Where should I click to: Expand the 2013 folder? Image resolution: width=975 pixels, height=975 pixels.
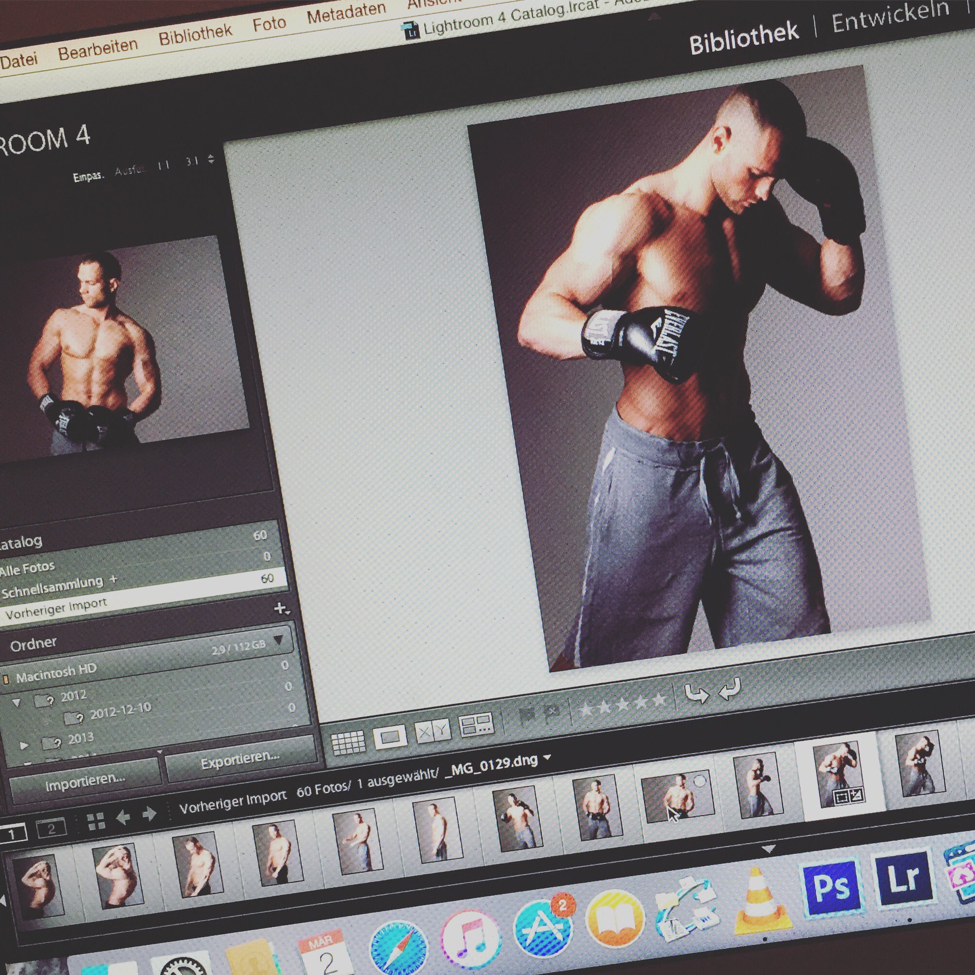pos(24,745)
